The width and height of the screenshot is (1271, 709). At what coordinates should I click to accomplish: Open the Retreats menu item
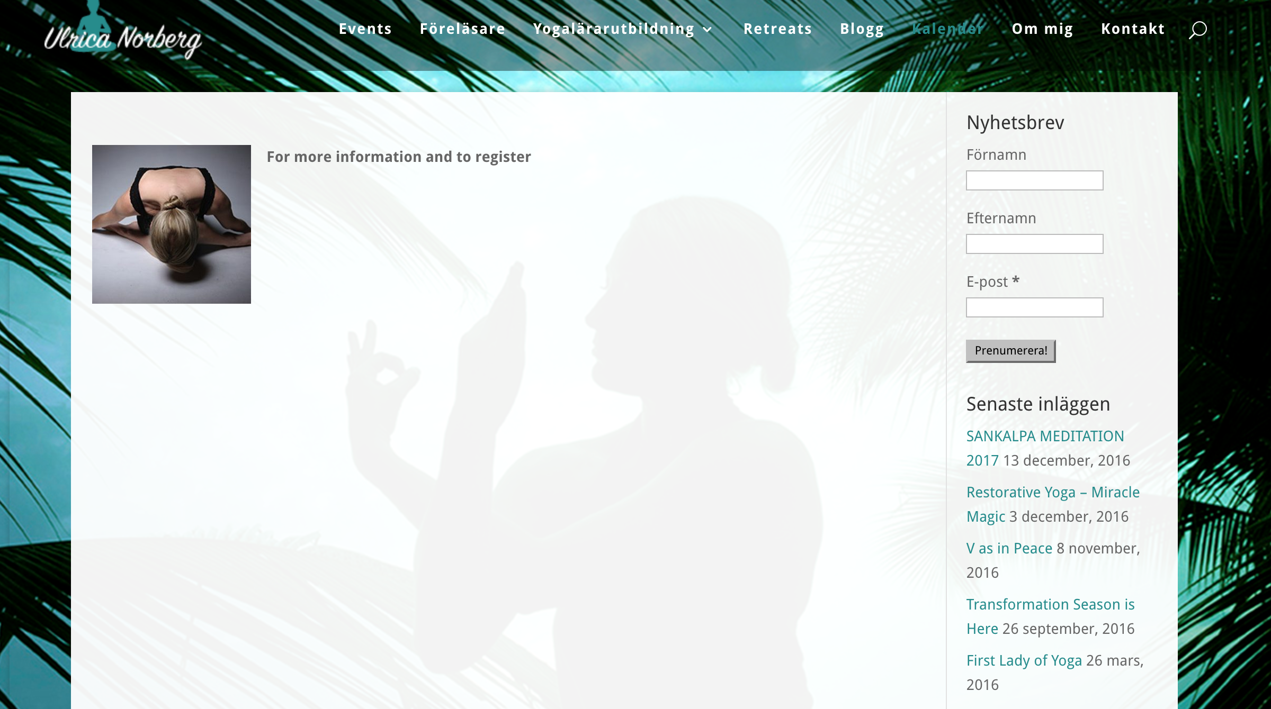777,29
